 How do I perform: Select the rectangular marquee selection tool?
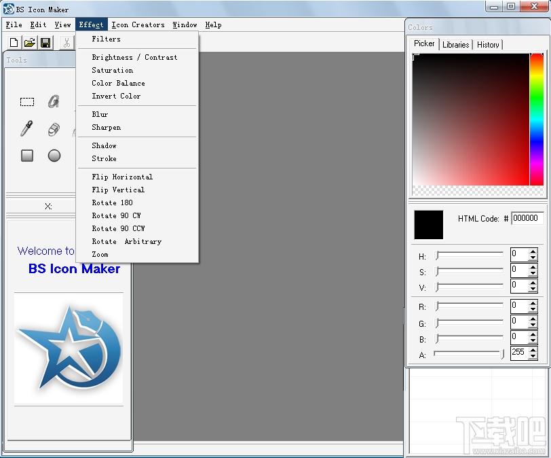(x=27, y=101)
